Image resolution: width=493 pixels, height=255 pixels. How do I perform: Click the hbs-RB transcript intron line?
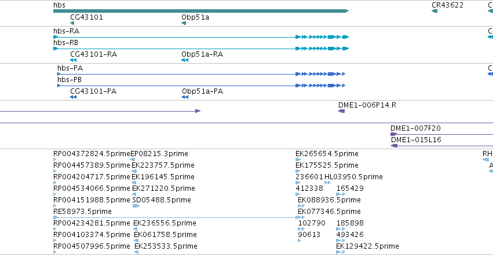[176, 49]
